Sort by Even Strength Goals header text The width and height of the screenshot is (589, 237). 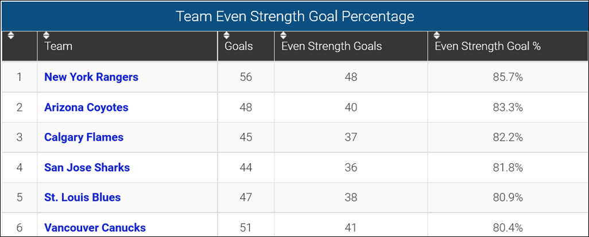tap(331, 46)
